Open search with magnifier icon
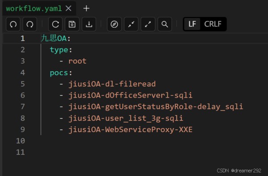This screenshot has height=176, width=268. pyautogui.click(x=165, y=24)
